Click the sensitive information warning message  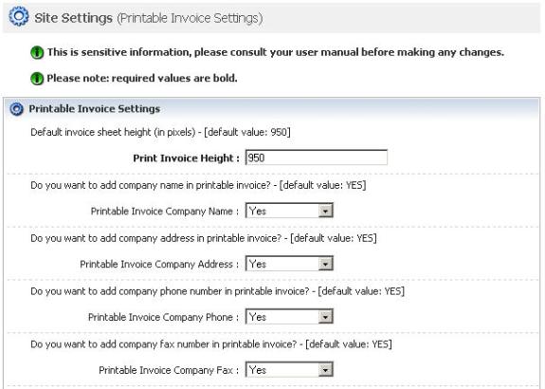point(276,52)
